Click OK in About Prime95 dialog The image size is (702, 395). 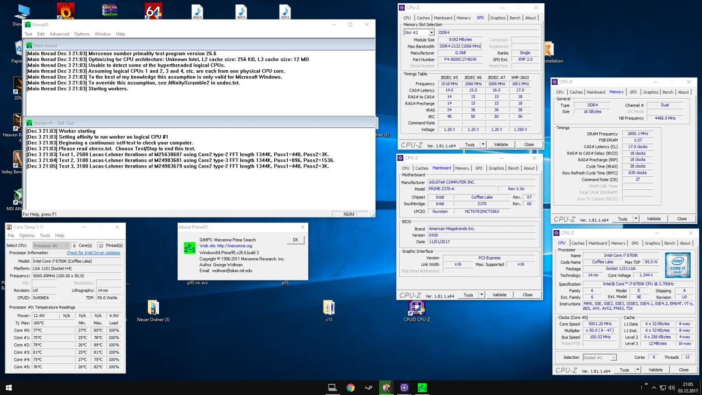tap(295, 240)
